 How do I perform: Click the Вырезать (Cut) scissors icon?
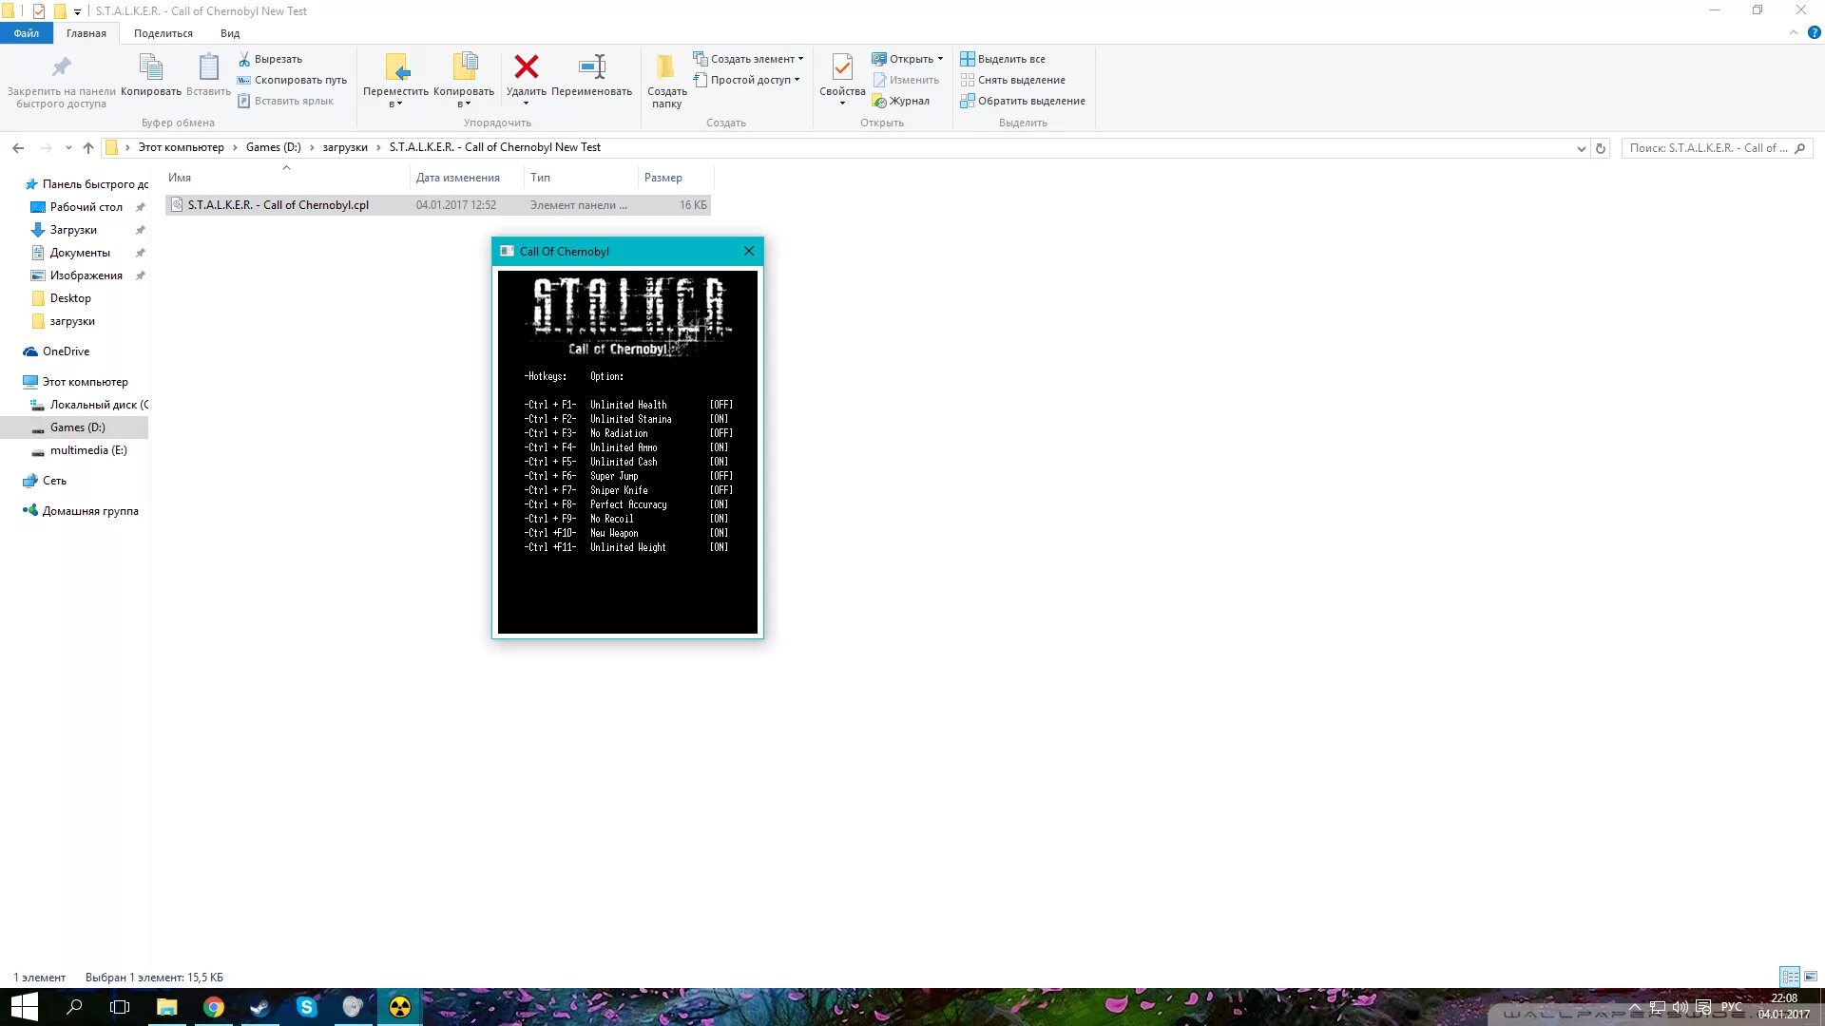tap(244, 59)
